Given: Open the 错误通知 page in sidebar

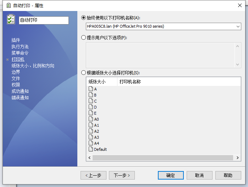Looking at the screenshot, I should [x=20, y=98].
